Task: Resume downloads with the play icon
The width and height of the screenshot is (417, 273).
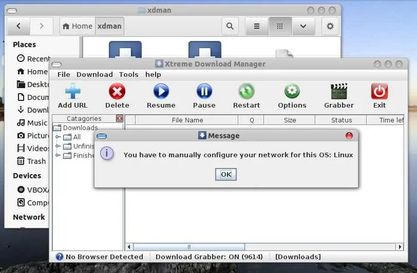Action: pos(161,91)
